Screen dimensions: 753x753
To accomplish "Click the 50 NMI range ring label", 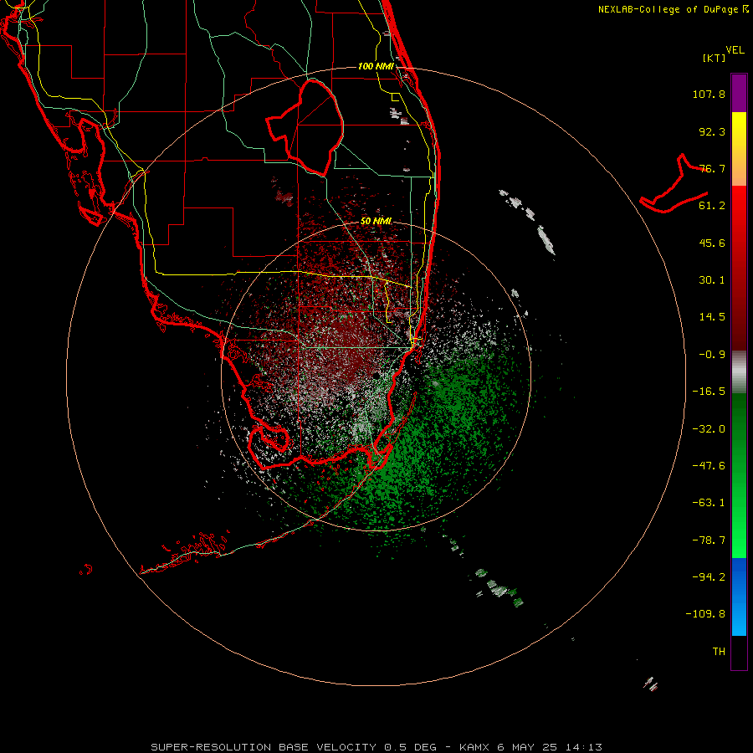I will tap(376, 221).
